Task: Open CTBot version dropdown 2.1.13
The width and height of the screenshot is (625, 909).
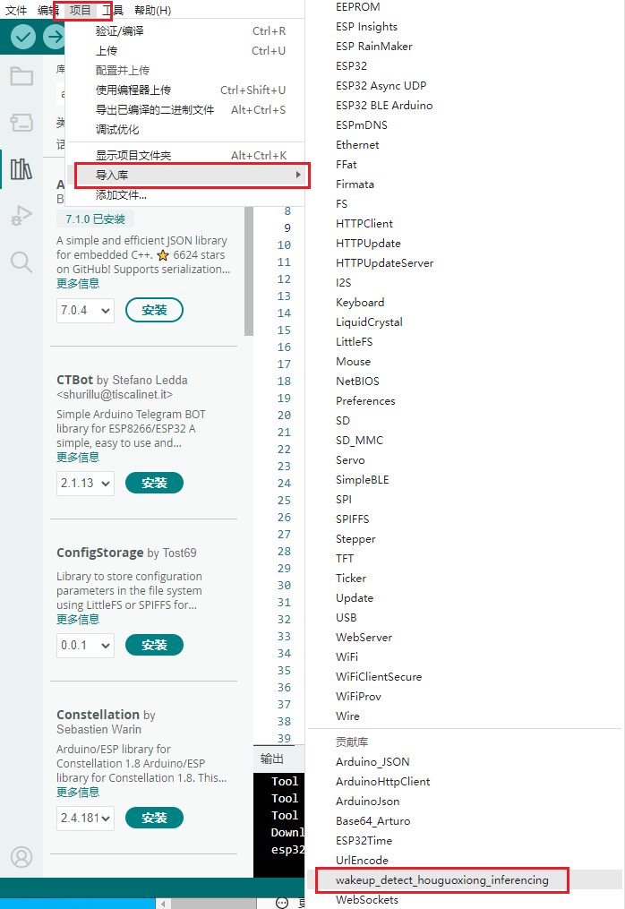Action: 85,483
